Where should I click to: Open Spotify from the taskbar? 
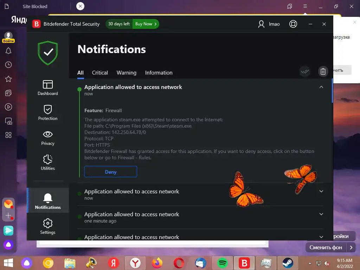click(x=222, y=263)
